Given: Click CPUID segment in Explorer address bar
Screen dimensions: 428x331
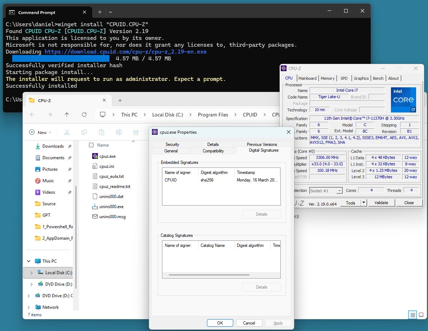Looking at the screenshot, I should pyautogui.click(x=250, y=115).
